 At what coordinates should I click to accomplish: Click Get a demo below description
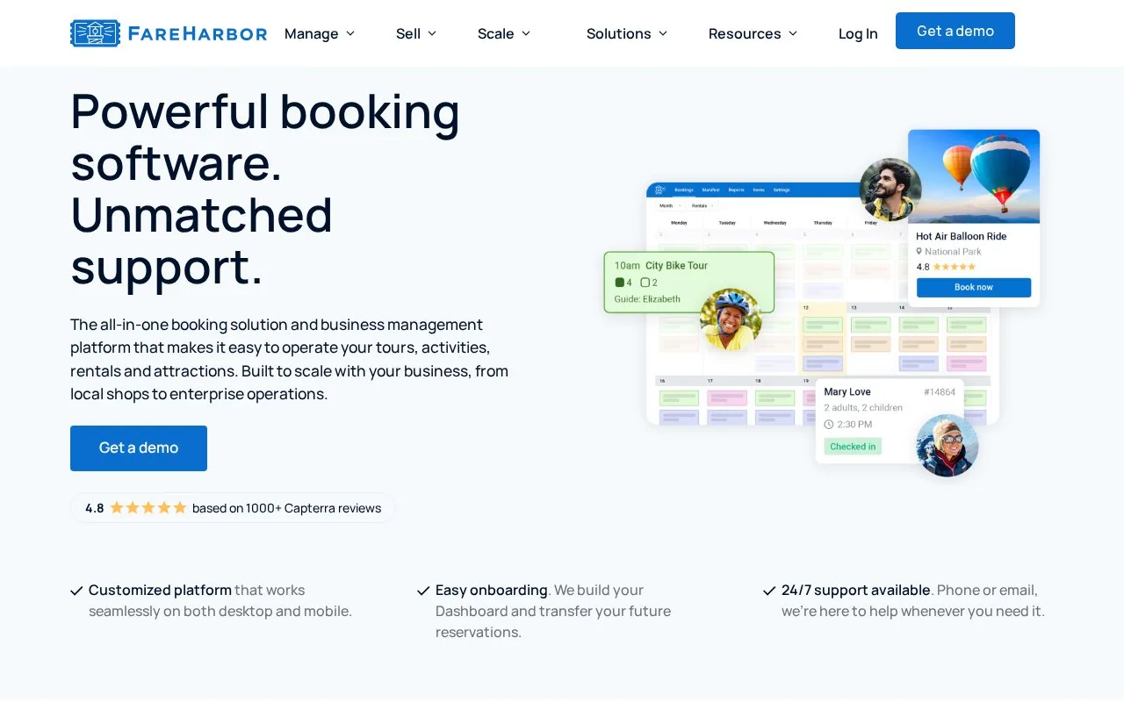tap(139, 448)
